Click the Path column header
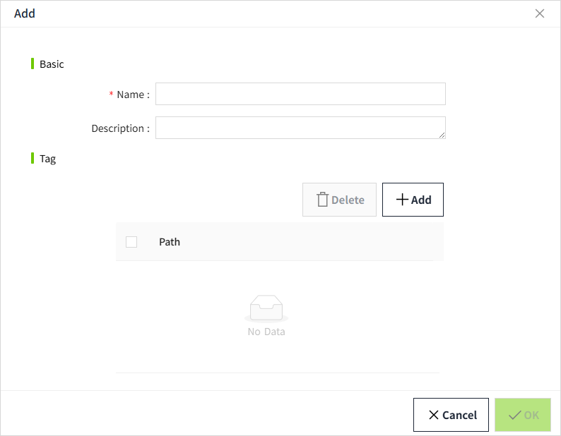Screen dimensions: 561x436 [x=170, y=242]
